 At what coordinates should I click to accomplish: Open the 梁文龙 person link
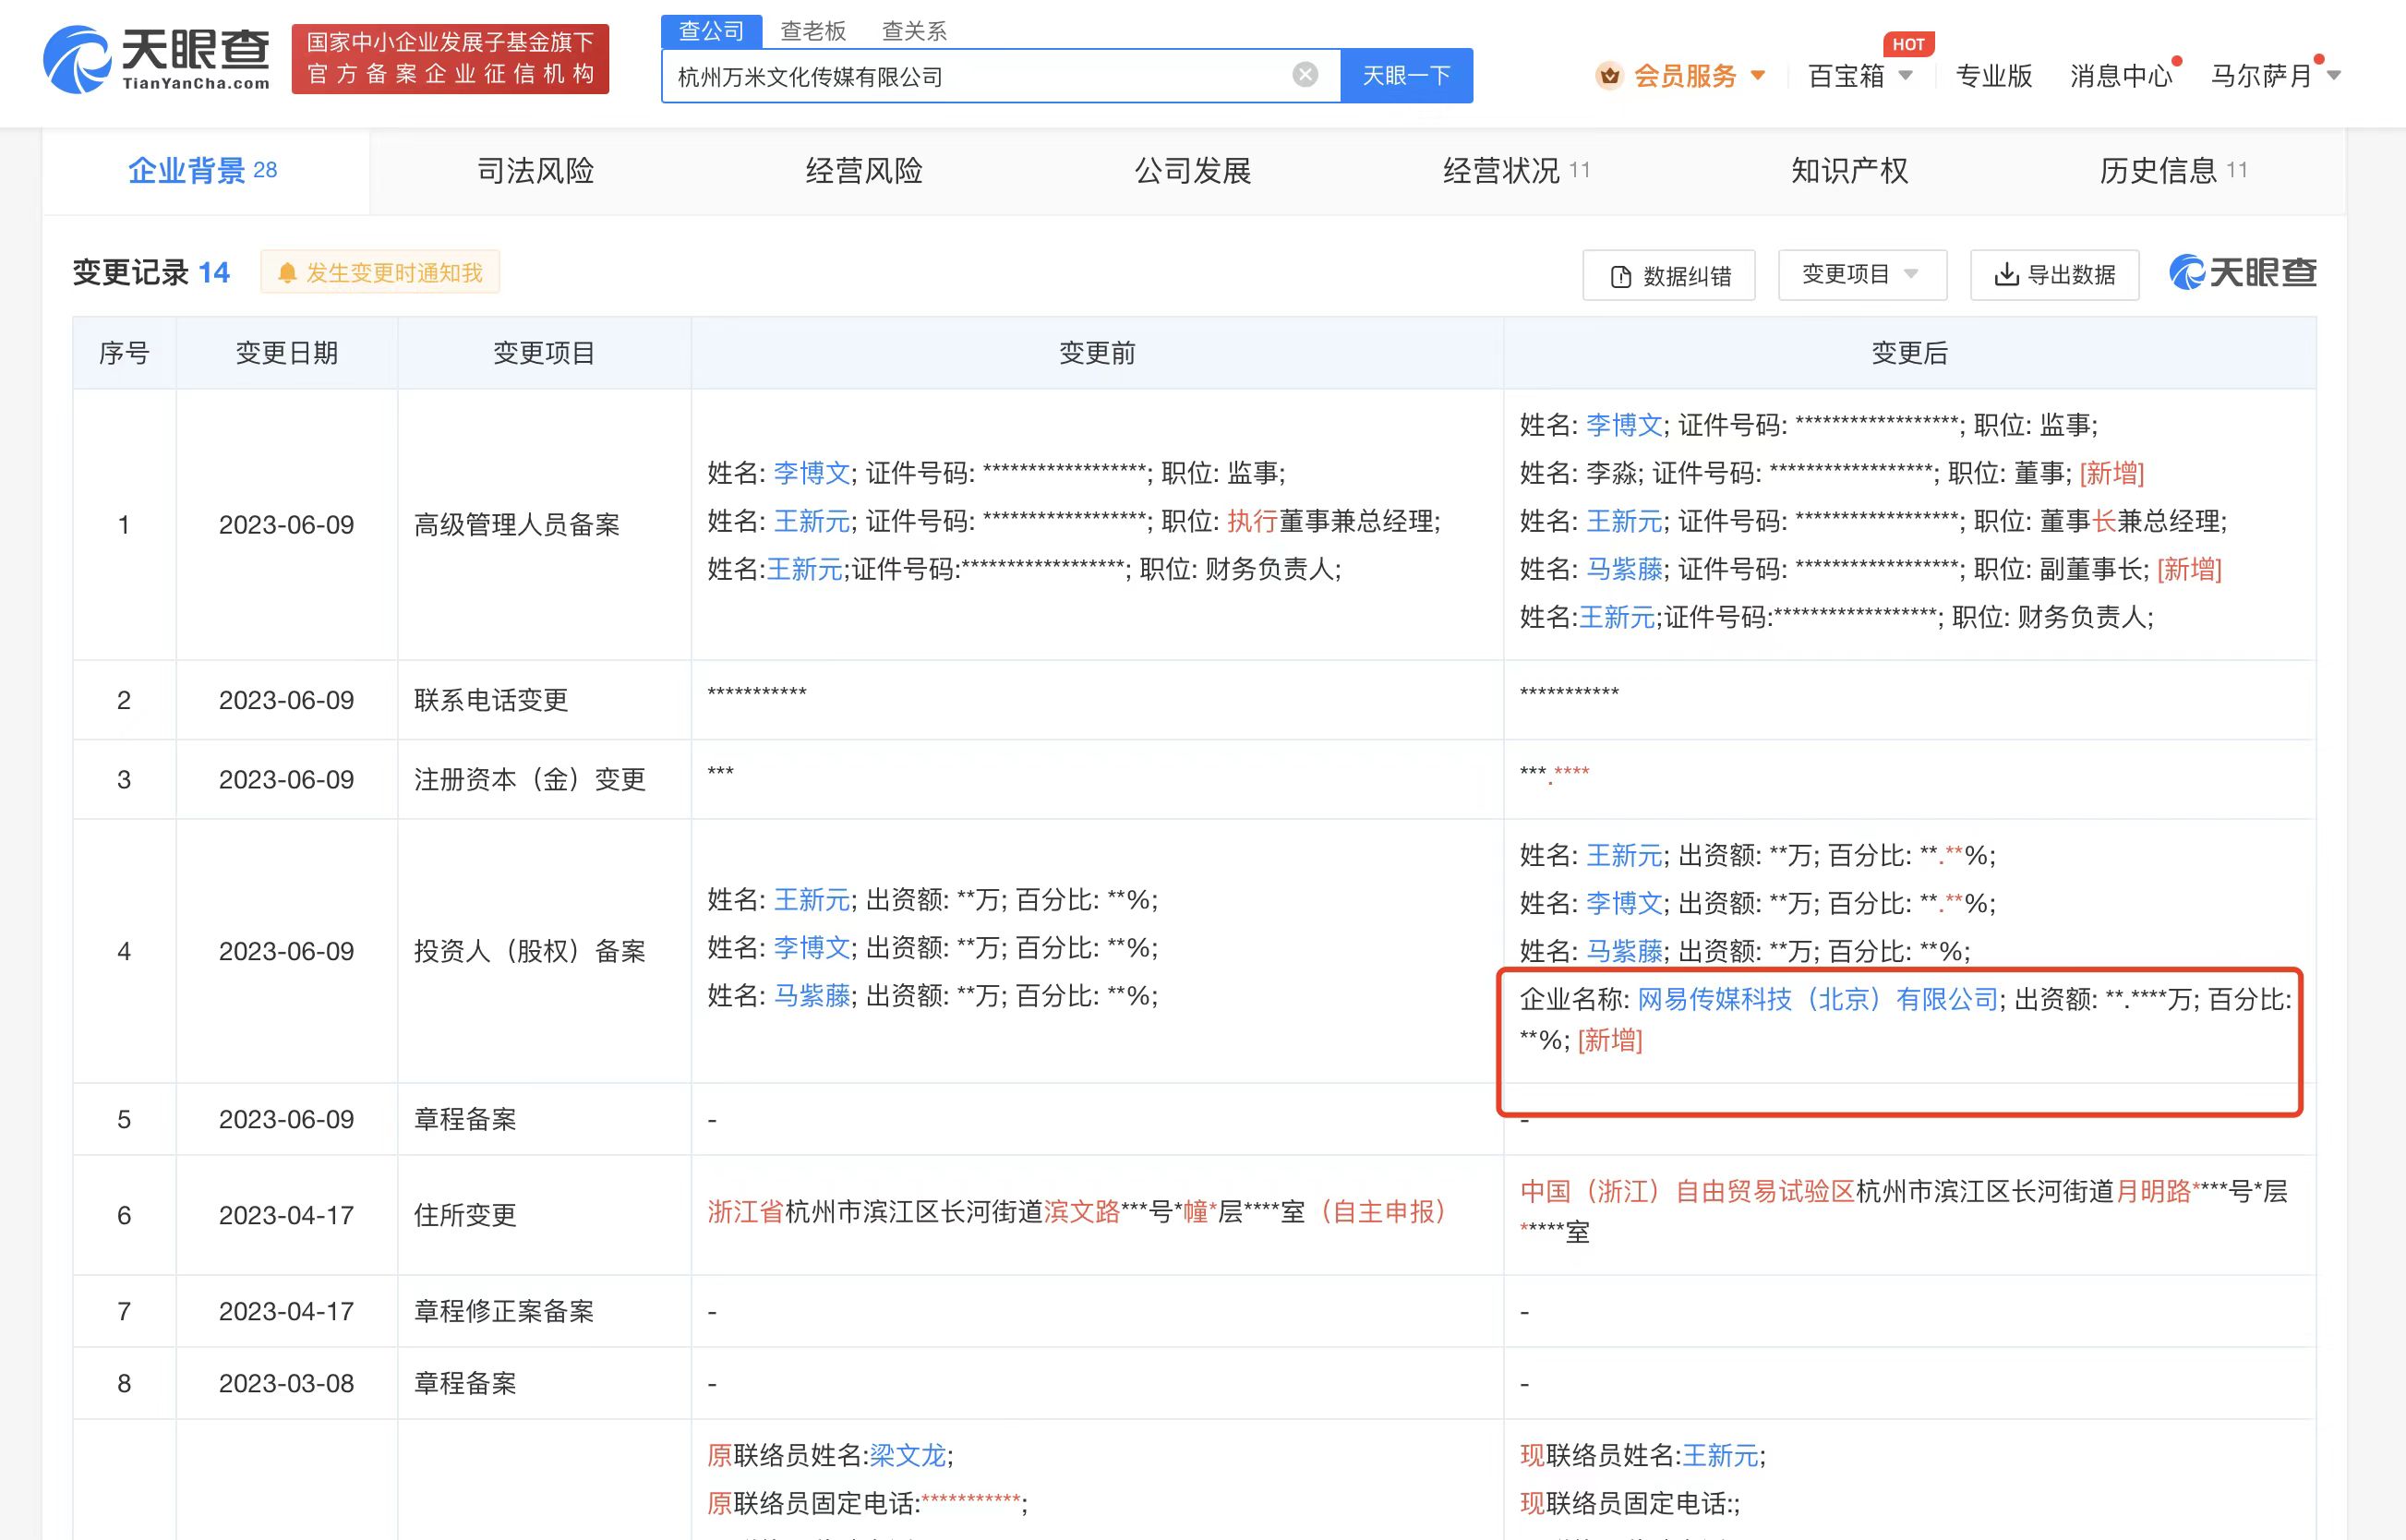[x=907, y=1455]
